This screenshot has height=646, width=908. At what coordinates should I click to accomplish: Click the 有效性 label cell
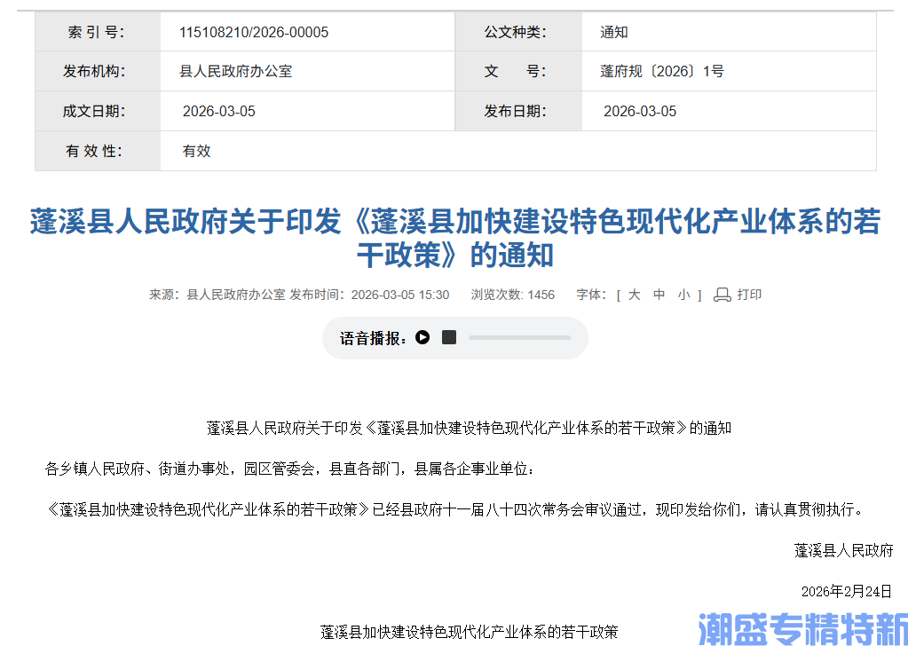pos(98,151)
